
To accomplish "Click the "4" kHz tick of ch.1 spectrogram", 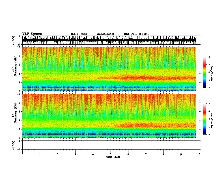I will 20,74.
